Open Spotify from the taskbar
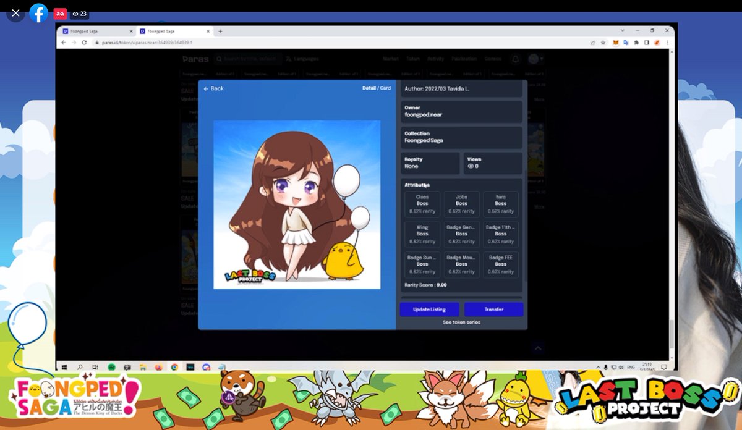Screen dimensions: 742x430 click(111, 367)
